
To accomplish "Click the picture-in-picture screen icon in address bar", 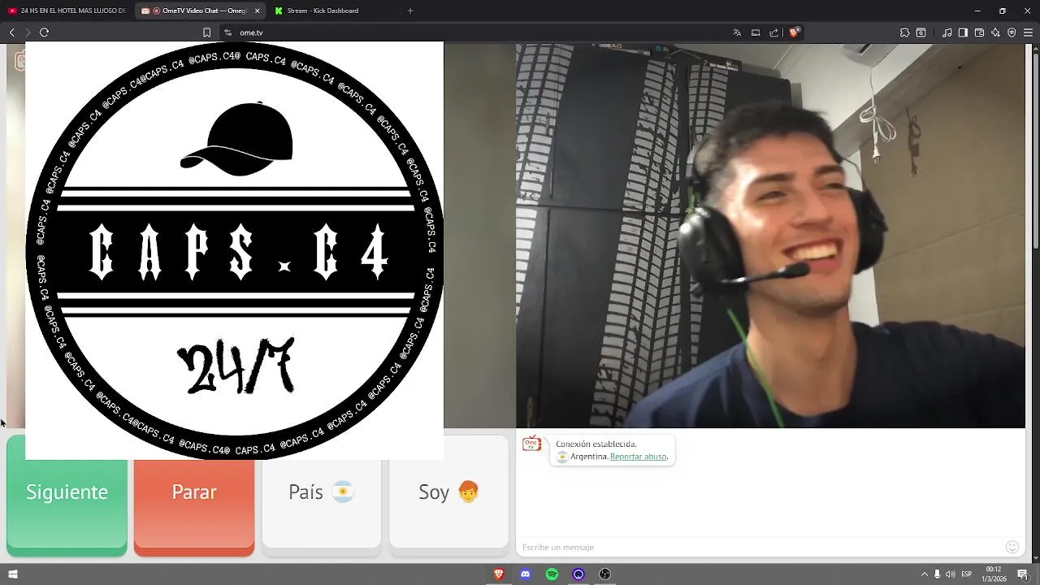I will (x=756, y=32).
